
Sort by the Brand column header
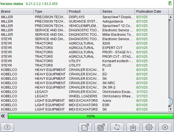[17, 12]
